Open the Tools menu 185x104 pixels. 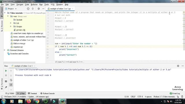point(47,5)
